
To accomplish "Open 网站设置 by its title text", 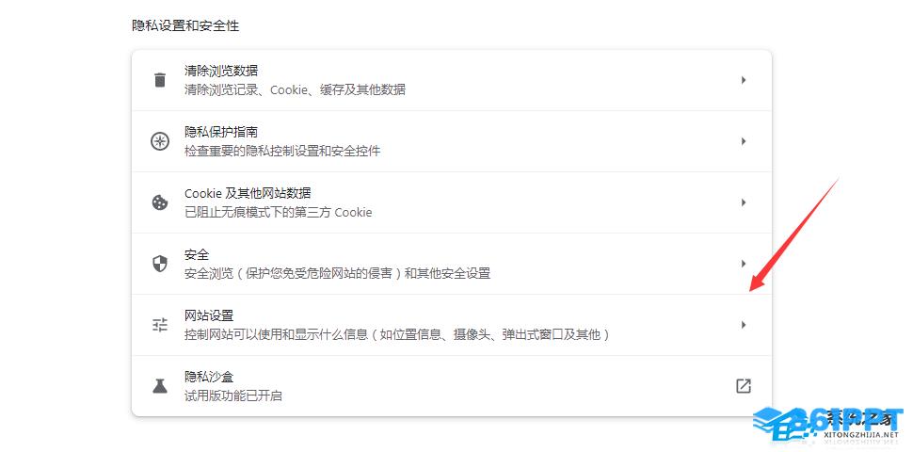I will pyautogui.click(x=209, y=315).
